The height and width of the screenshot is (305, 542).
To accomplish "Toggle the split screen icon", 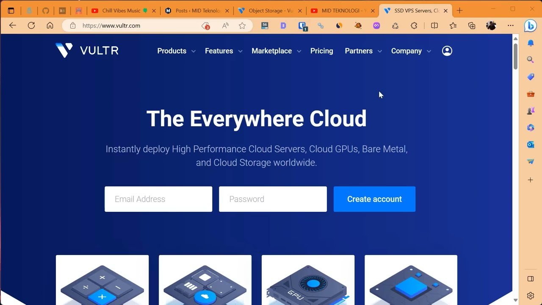I will click(x=434, y=25).
